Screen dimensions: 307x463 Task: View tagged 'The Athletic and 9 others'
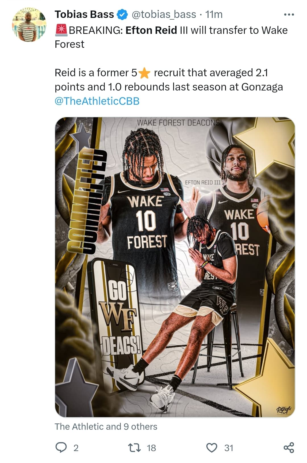106,426
